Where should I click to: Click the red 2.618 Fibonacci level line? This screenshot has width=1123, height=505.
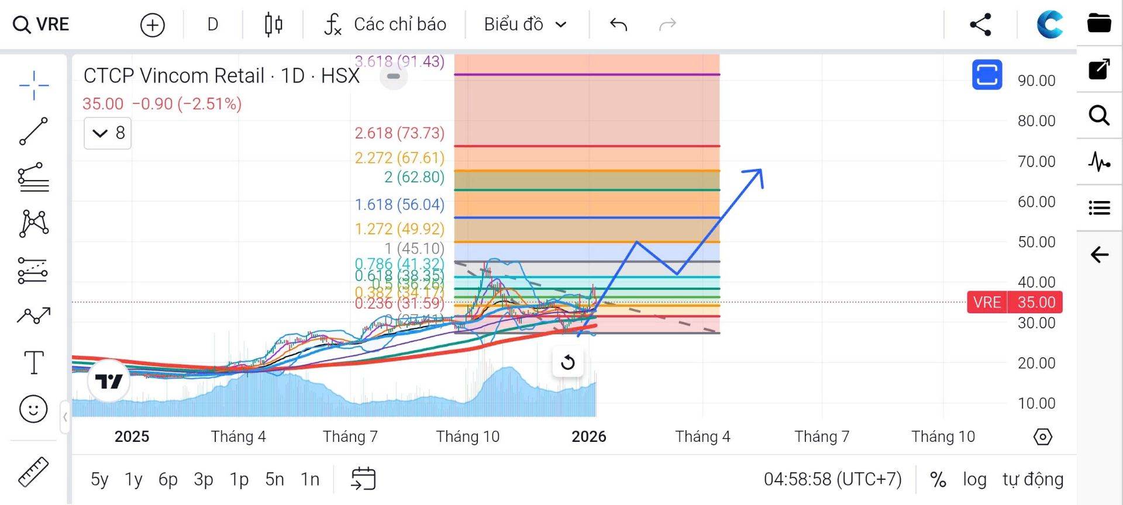587,146
